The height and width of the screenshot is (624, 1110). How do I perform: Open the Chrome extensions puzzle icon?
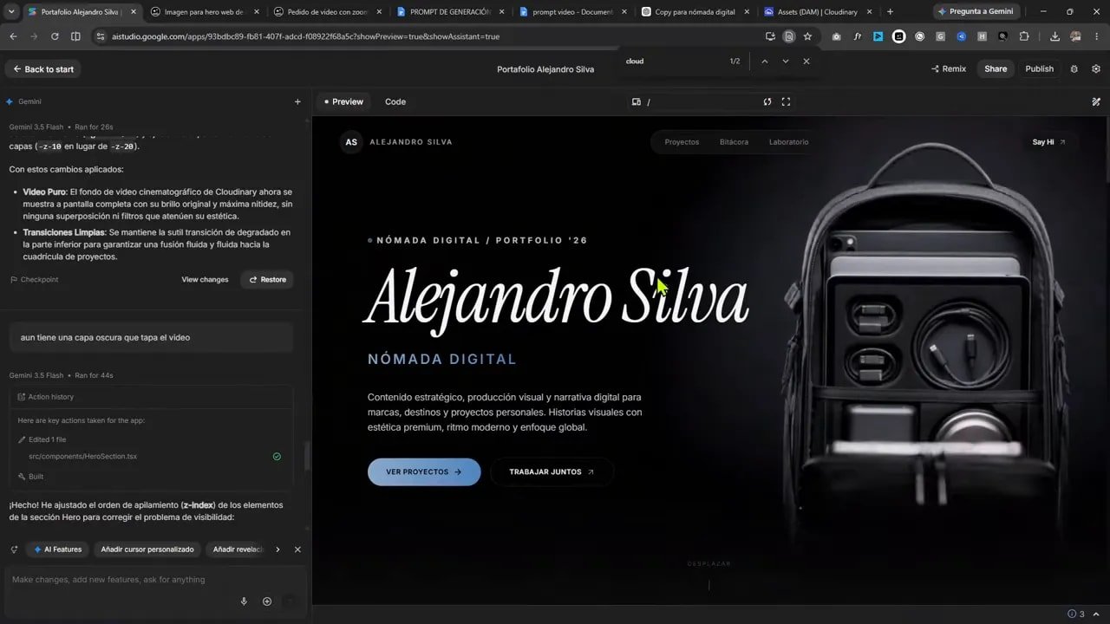pyautogui.click(x=1024, y=36)
